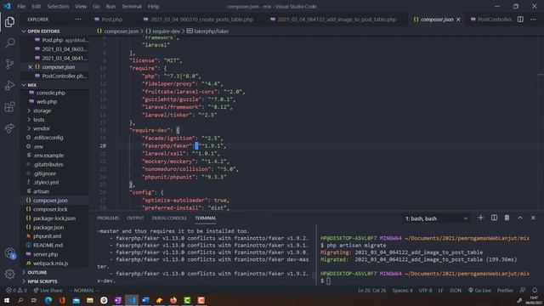This screenshot has width=544, height=306.
Task: Click fakerphp/faker in breadcrumb
Action: click(211, 31)
